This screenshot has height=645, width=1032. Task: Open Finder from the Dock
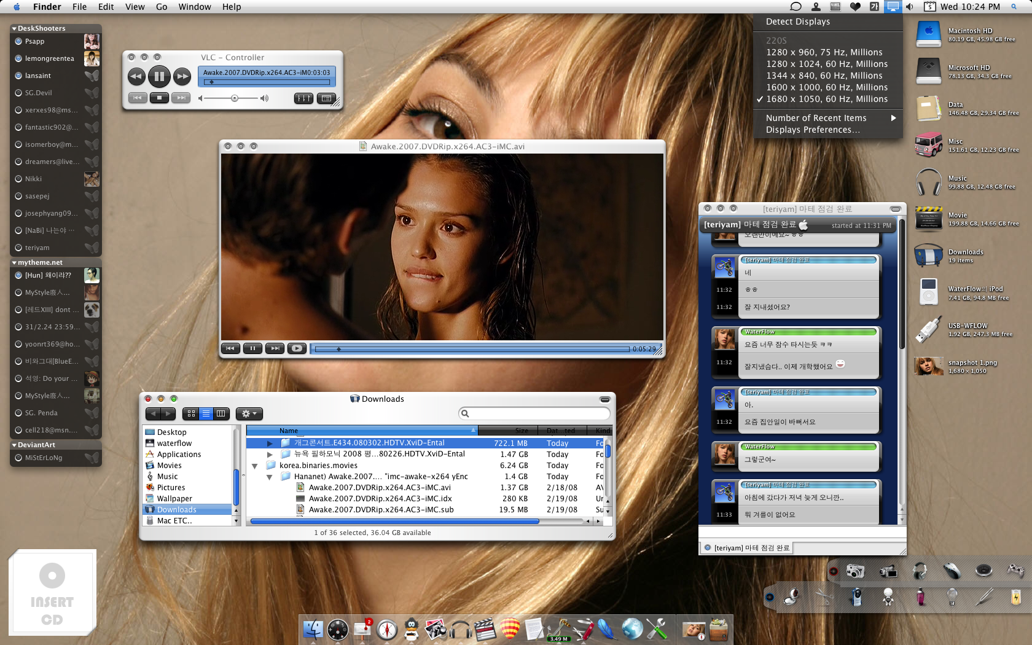click(313, 629)
